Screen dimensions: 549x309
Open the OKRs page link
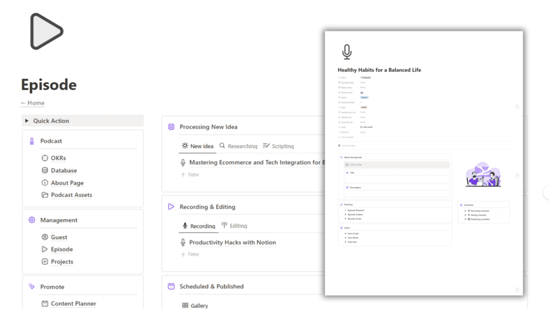point(58,158)
